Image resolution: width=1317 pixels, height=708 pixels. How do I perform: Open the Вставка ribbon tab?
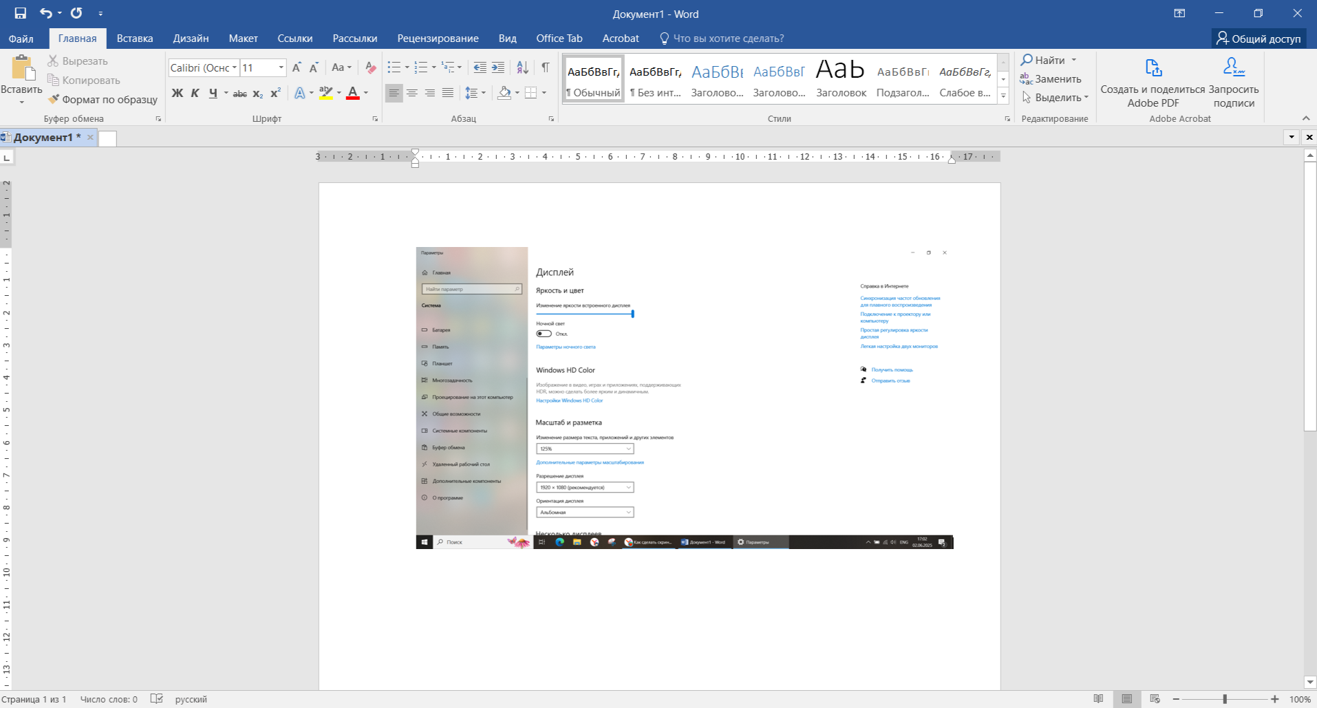coord(135,39)
